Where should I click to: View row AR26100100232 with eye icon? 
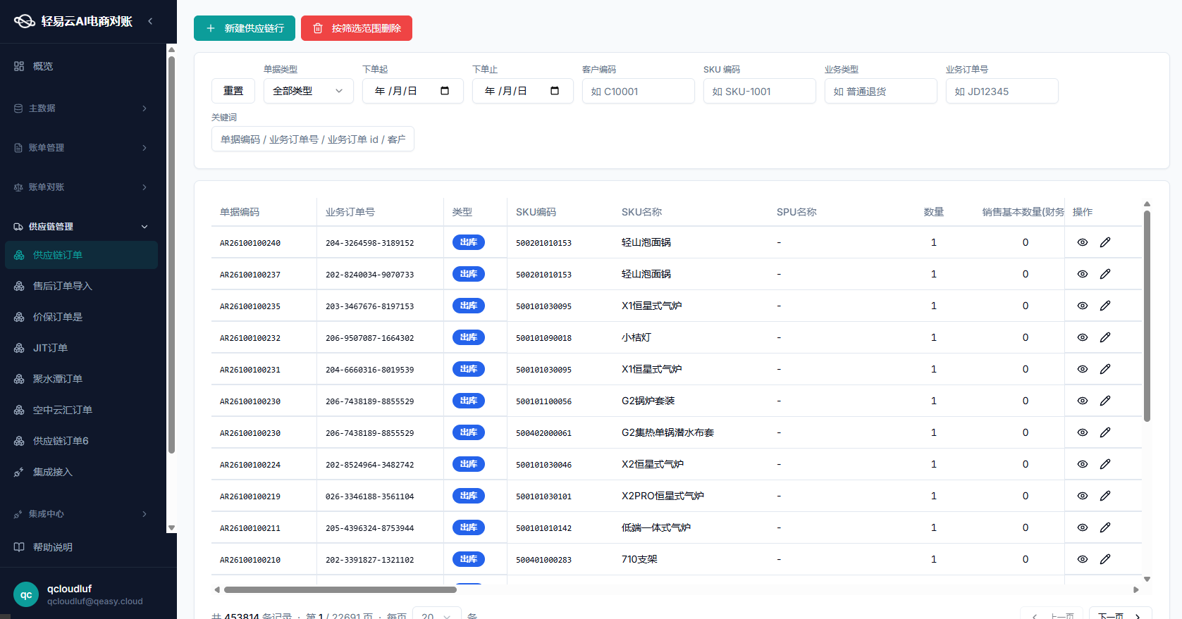click(1083, 337)
